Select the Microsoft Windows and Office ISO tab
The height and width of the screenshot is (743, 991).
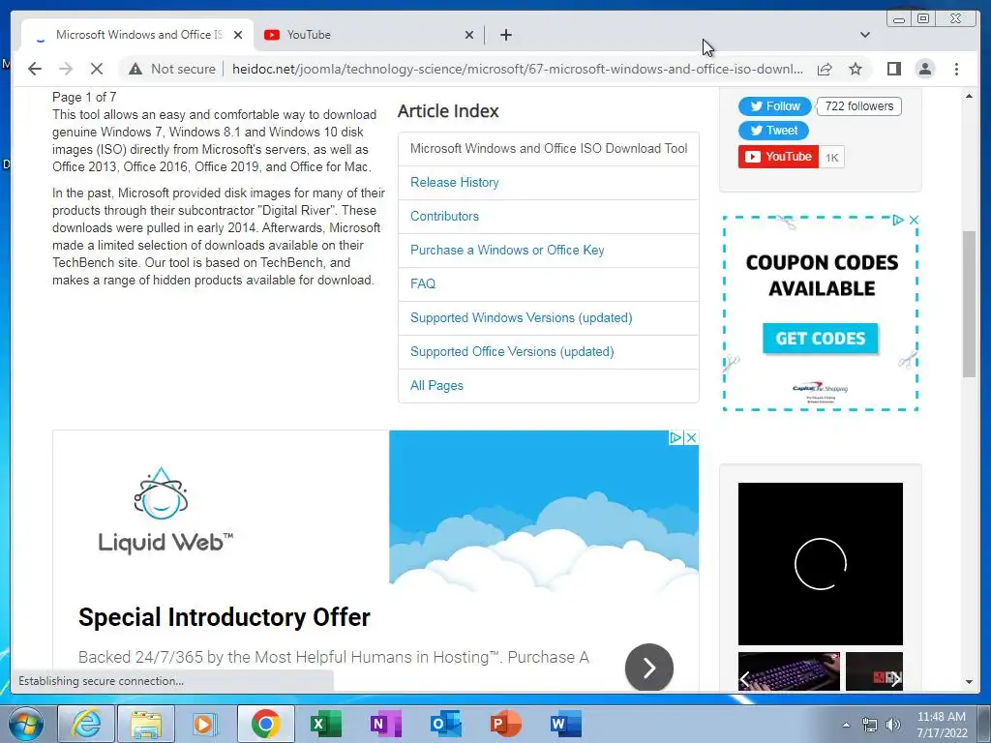137,35
